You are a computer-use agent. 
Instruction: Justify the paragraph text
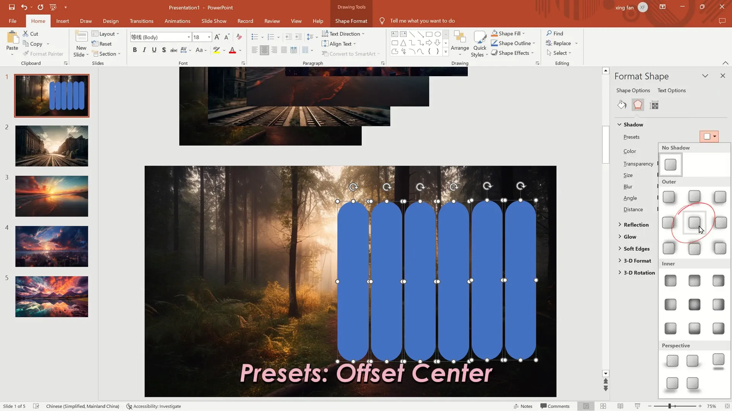coord(284,50)
